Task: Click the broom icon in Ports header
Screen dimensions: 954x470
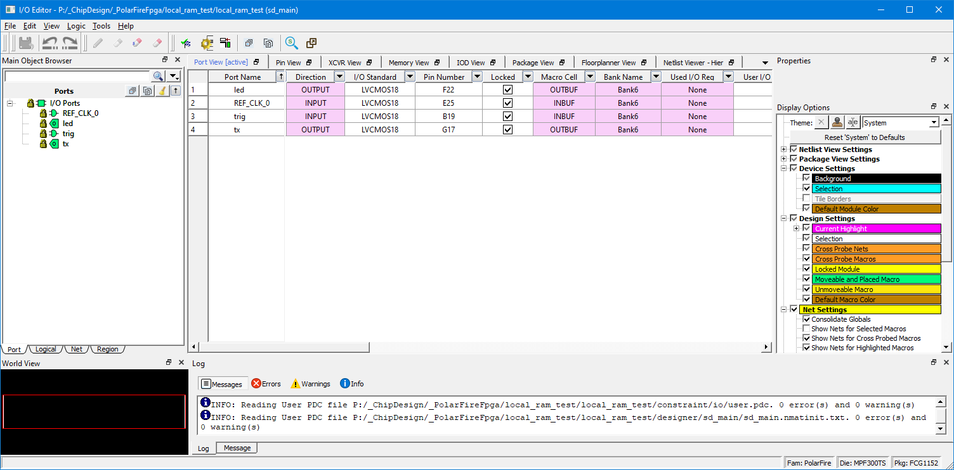Action: [162, 91]
